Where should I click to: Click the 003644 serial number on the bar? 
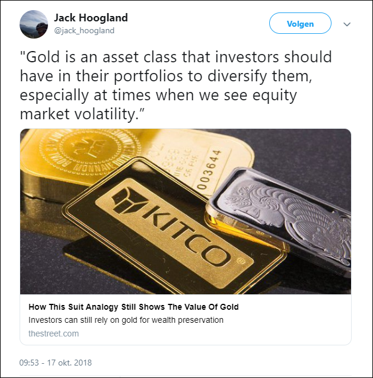pyautogui.click(x=209, y=170)
